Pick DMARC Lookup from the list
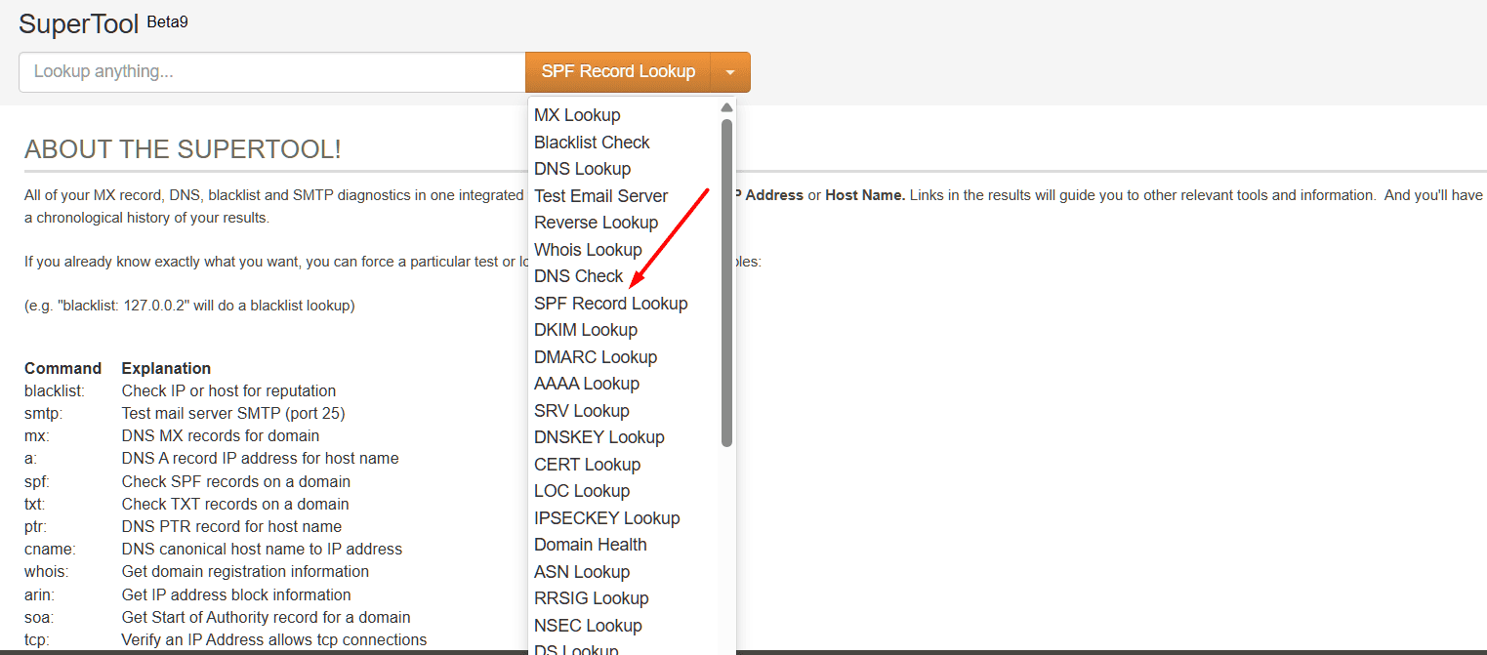Screen dimensions: 1487x655 tap(596, 357)
